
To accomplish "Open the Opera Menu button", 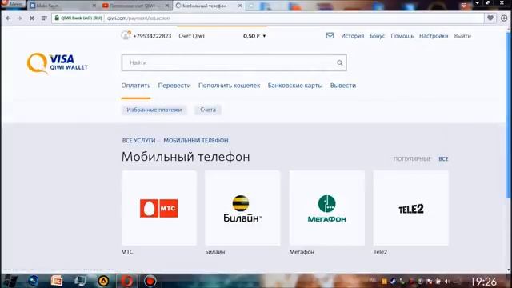I will [13, 3].
